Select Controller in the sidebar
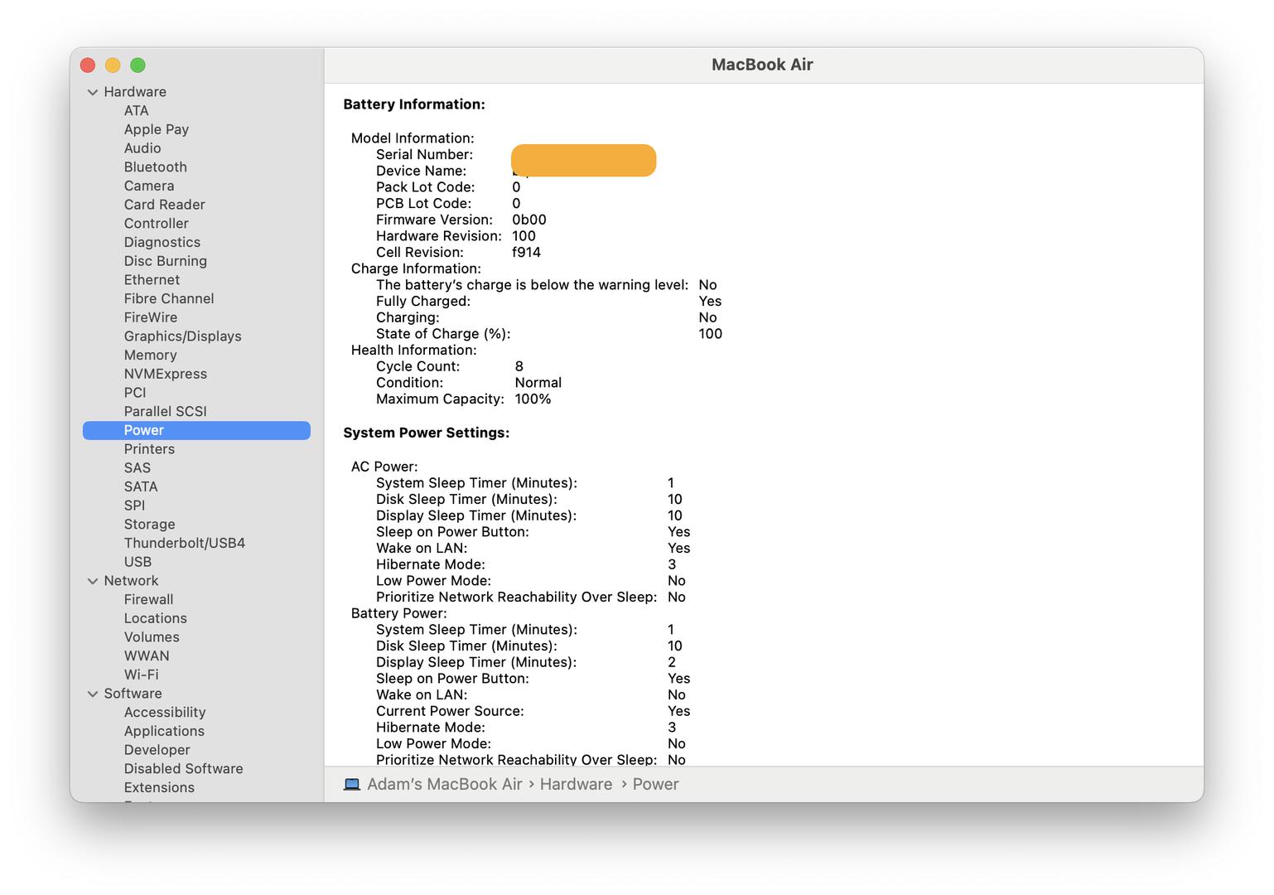Screen dimensions: 1274x895 coord(157,223)
